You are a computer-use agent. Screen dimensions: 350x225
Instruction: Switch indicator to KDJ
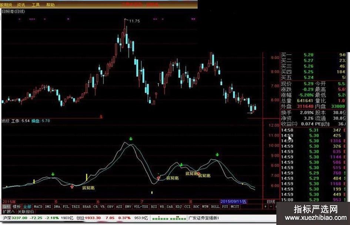[x=179, y=207]
